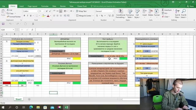Screen dimensions: 196x110
Task: Switch to the Data tab
Action: 54,6
